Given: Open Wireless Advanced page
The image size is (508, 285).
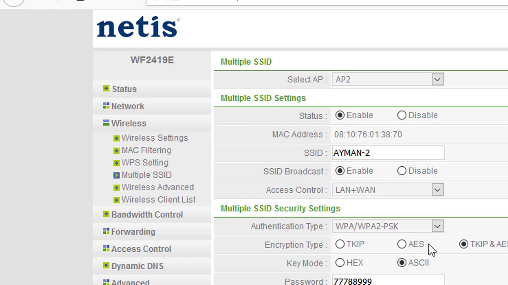Looking at the screenshot, I should (x=158, y=187).
